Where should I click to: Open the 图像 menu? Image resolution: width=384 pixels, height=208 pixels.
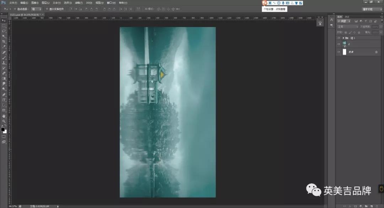35,3
